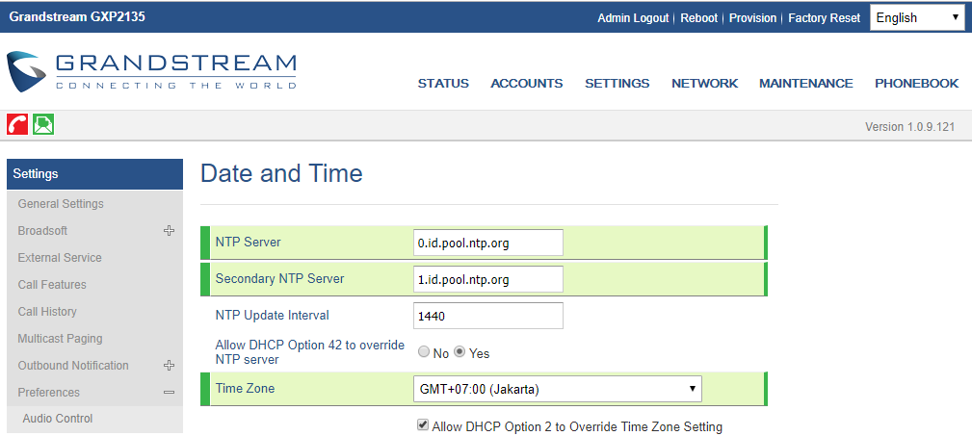Click the Reboot link
This screenshot has height=436, width=972.
click(x=698, y=18)
